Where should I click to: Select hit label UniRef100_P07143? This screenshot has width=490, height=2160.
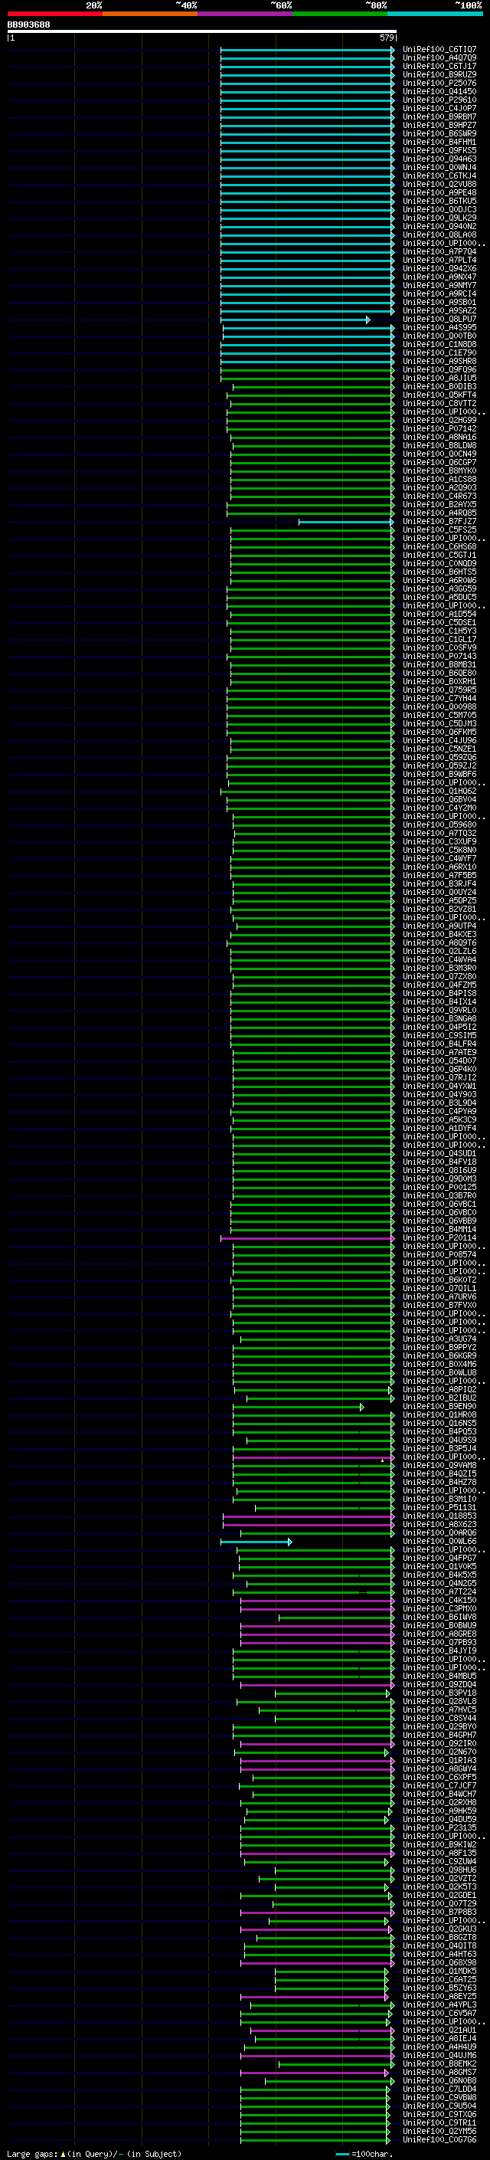[439, 657]
